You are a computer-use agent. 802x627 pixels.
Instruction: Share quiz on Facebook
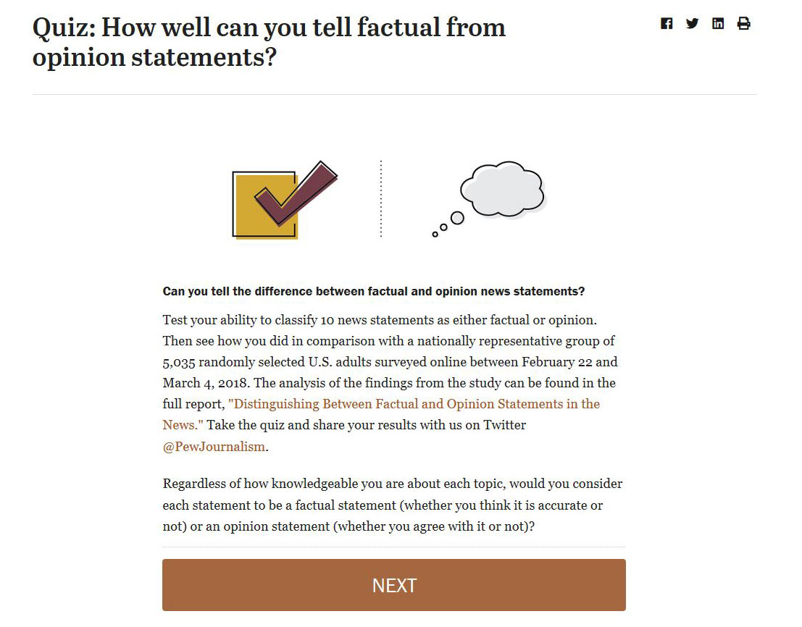(x=667, y=23)
